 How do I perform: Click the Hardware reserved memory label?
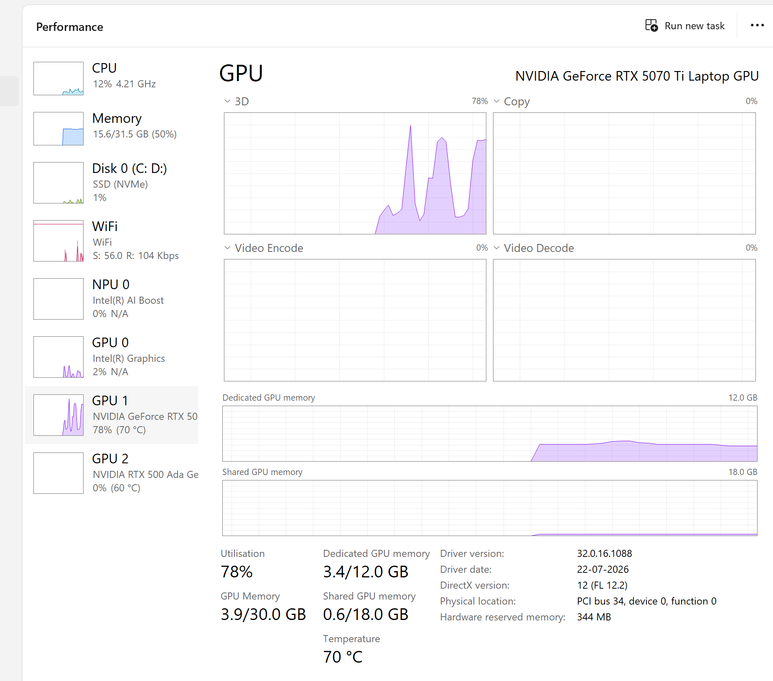(503, 617)
